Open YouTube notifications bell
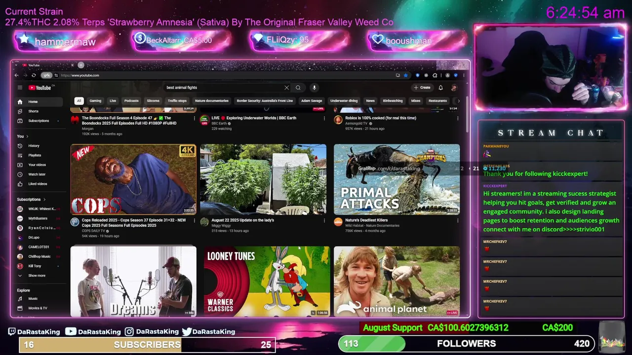Viewport: 632px width, 355px height. [x=440, y=88]
